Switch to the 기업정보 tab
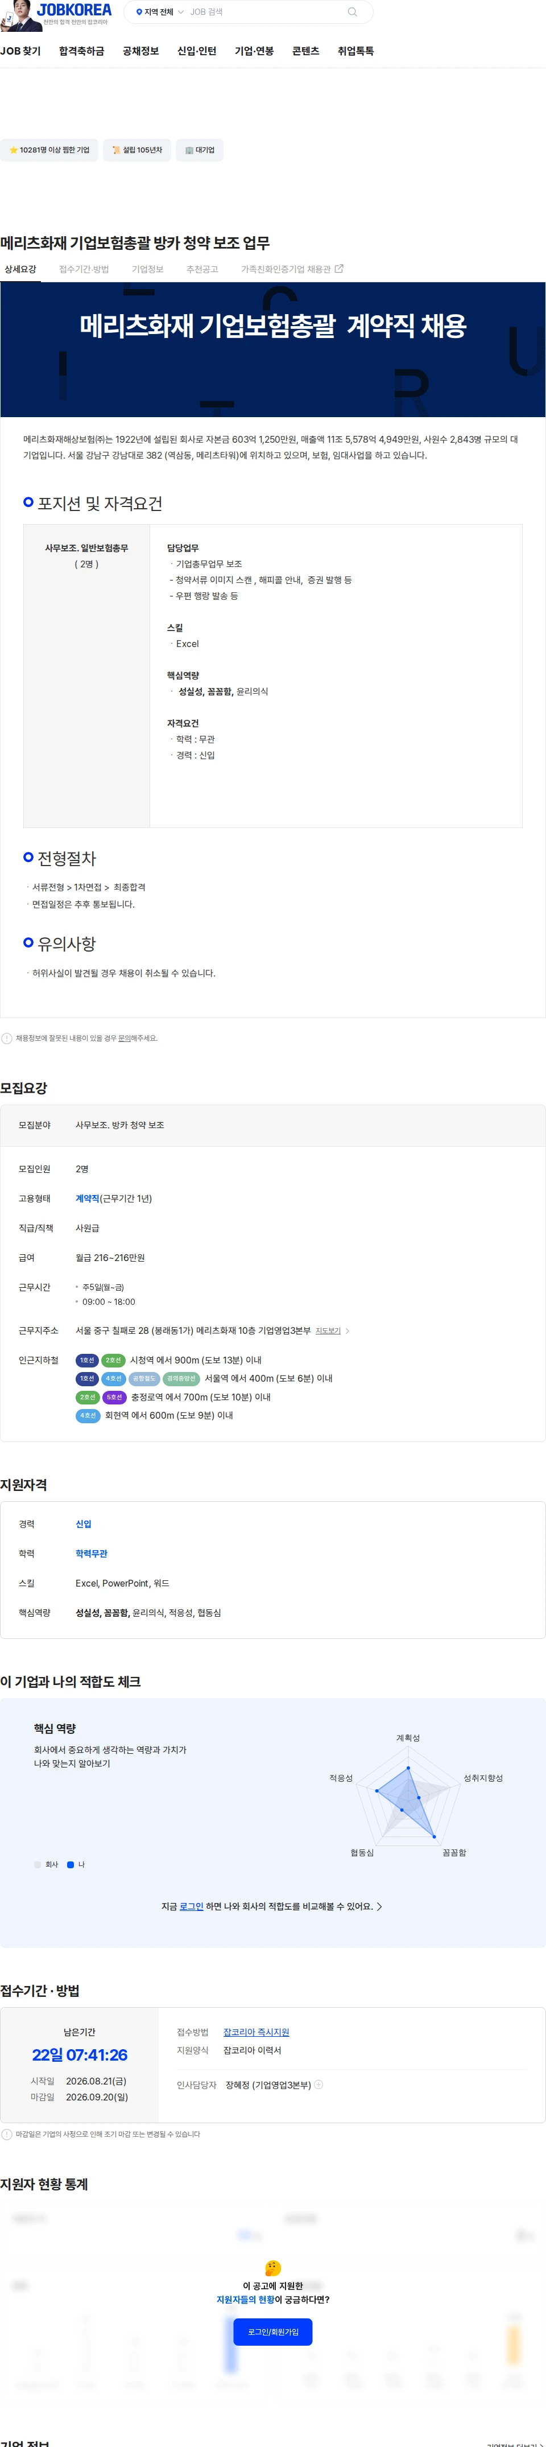 [x=147, y=270]
